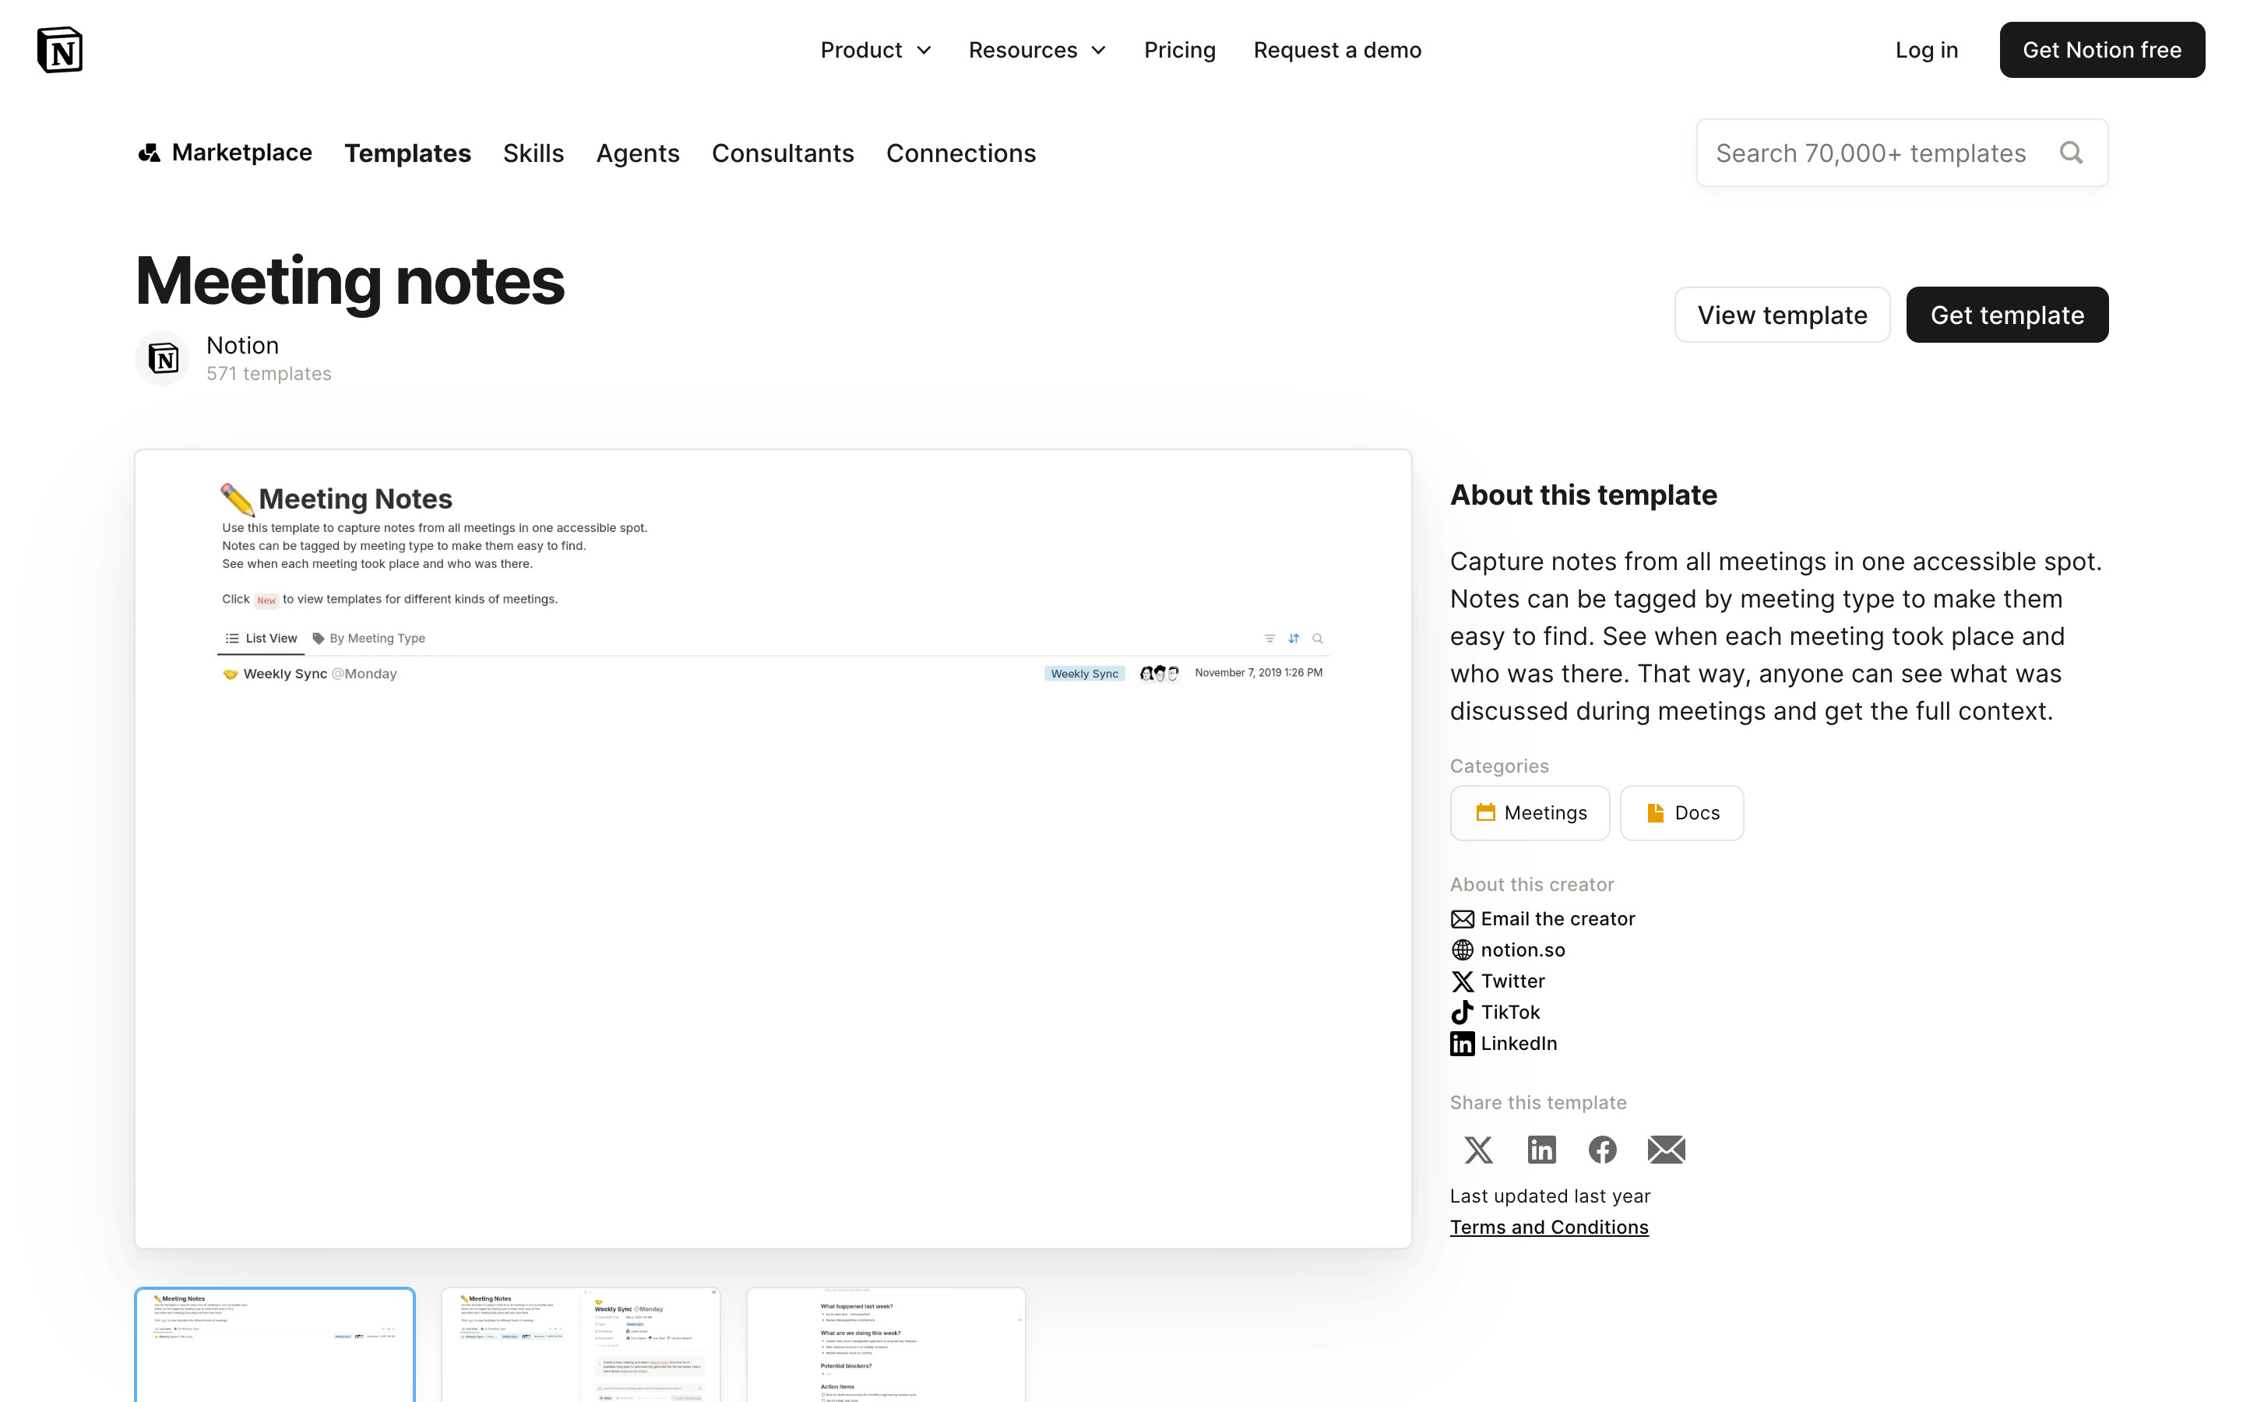Click About this template heading

(1583, 495)
